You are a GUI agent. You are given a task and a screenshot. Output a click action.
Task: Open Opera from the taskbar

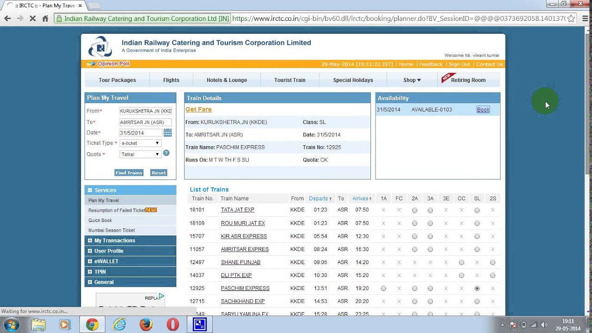click(x=173, y=325)
